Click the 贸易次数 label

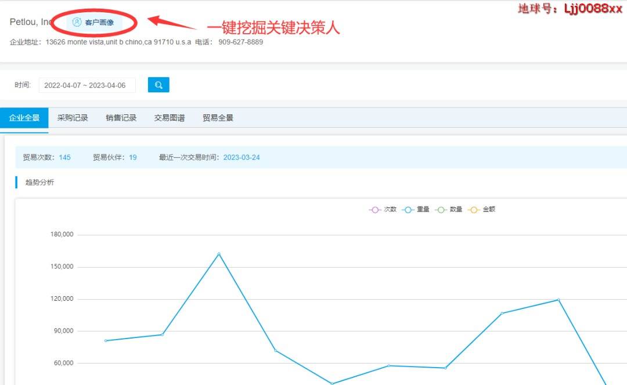(x=38, y=157)
